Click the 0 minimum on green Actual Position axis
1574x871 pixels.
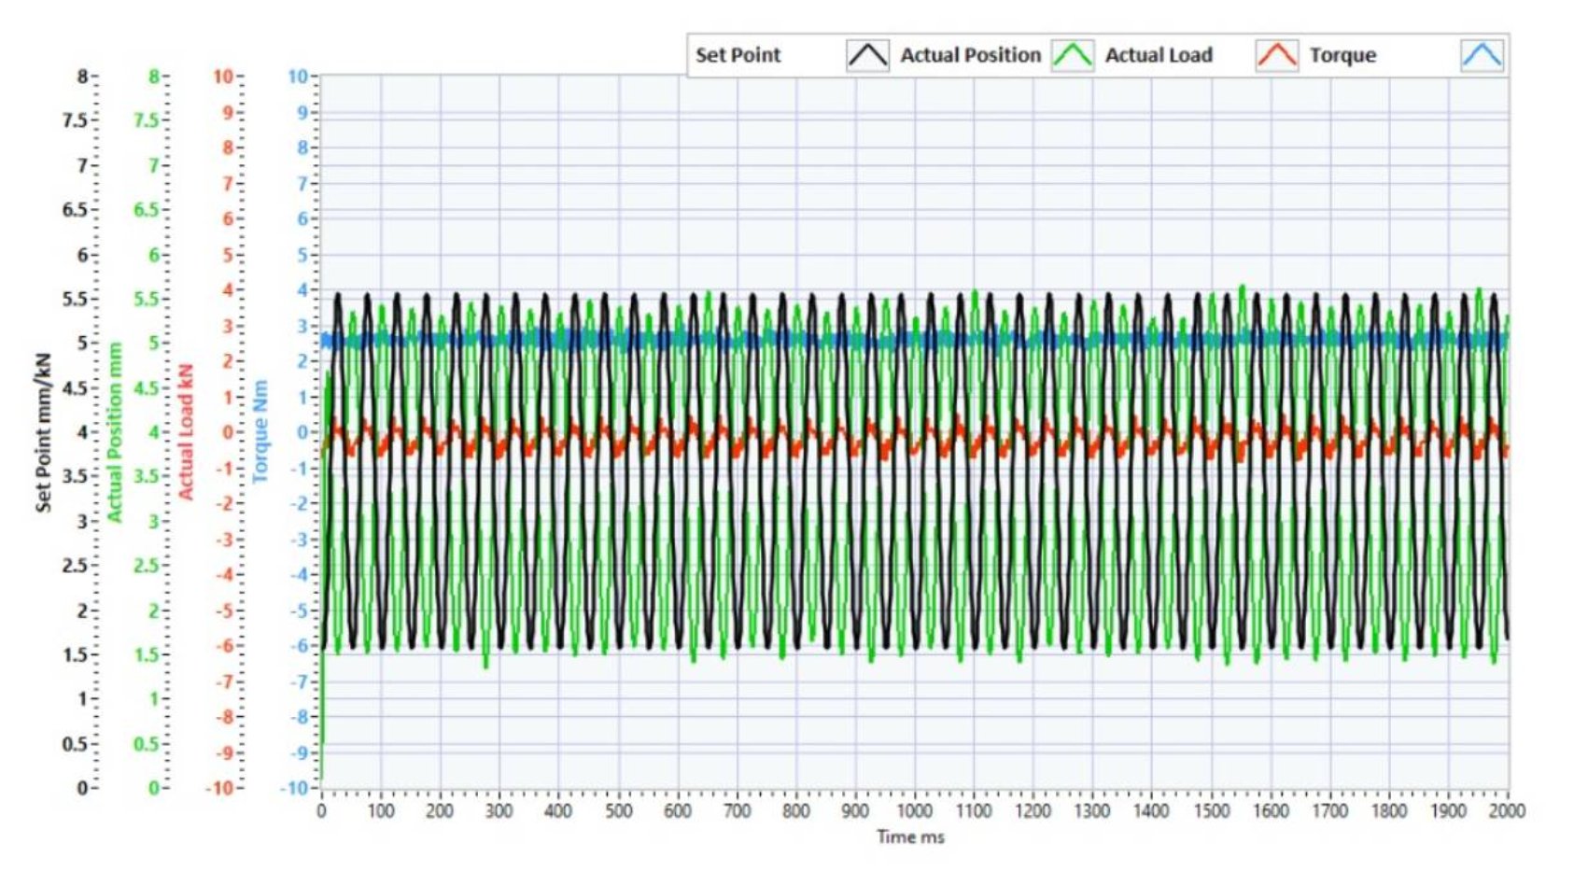click(154, 788)
